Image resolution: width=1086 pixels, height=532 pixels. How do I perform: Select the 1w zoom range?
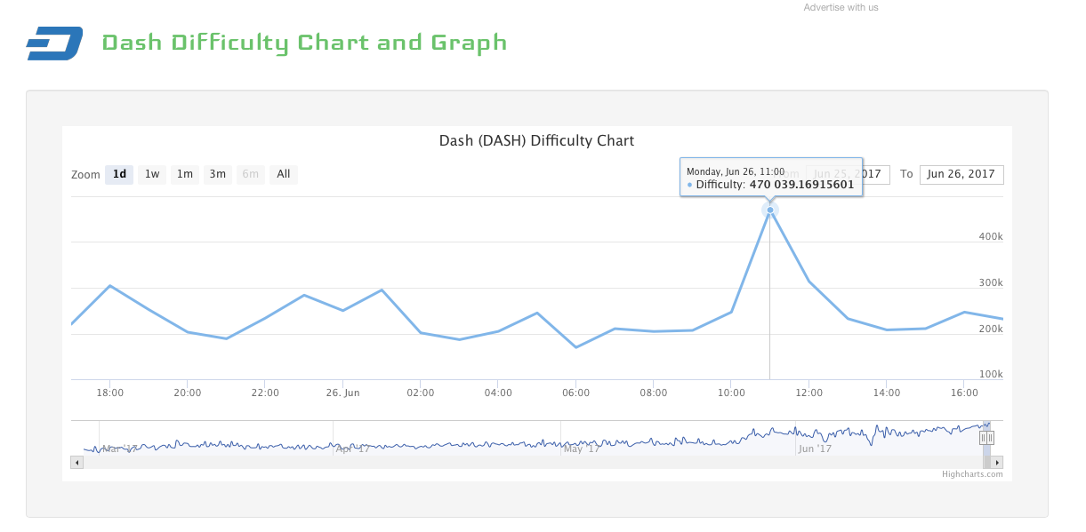click(152, 174)
